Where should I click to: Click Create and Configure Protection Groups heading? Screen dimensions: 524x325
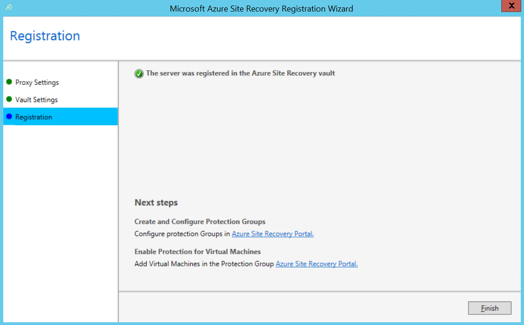point(200,222)
